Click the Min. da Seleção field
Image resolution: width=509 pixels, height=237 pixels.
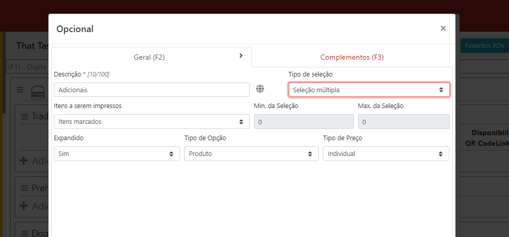coord(303,122)
